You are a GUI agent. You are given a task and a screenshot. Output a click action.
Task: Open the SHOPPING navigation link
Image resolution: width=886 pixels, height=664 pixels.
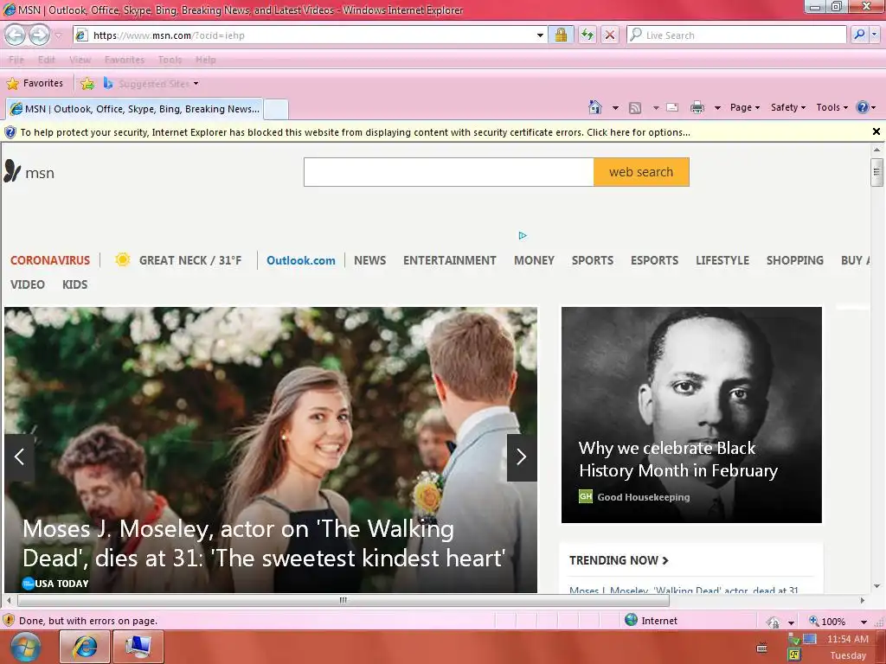tap(794, 260)
